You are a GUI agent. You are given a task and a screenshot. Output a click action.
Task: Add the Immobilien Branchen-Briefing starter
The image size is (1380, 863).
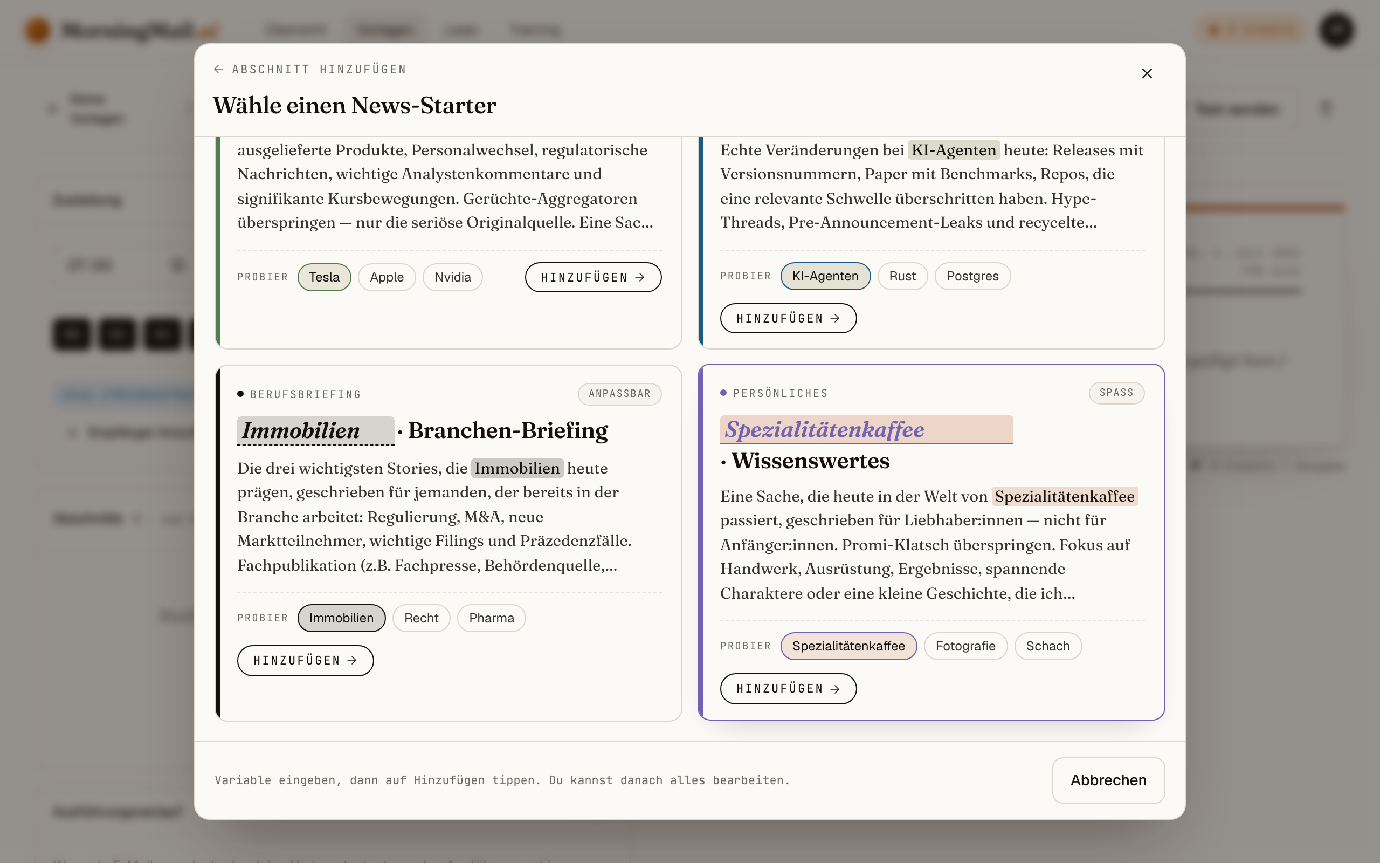pos(305,661)
